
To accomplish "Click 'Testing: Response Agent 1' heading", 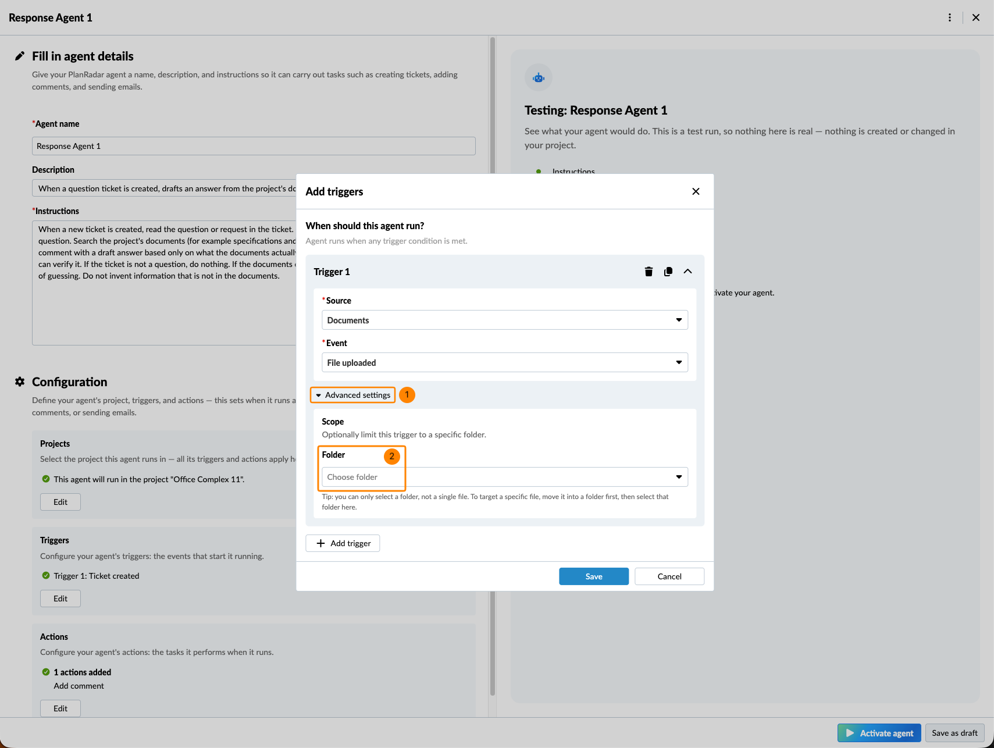I will click(596, 111).
